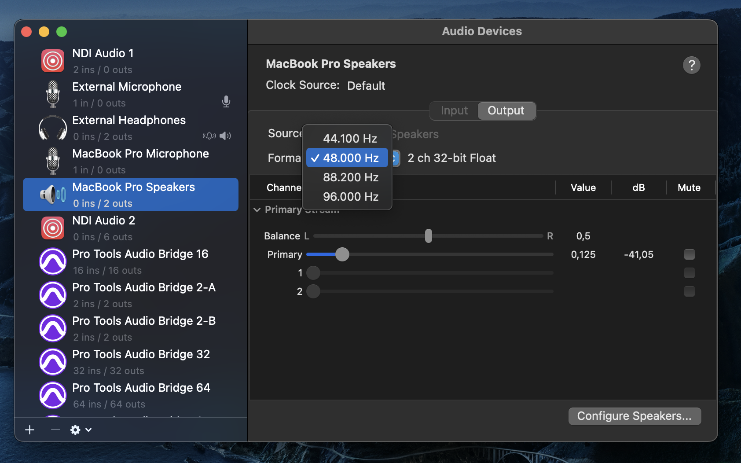Toggle the mute checkbox for channel 1
The width and height of the screenshot is (741, 463).
[689, 273]
